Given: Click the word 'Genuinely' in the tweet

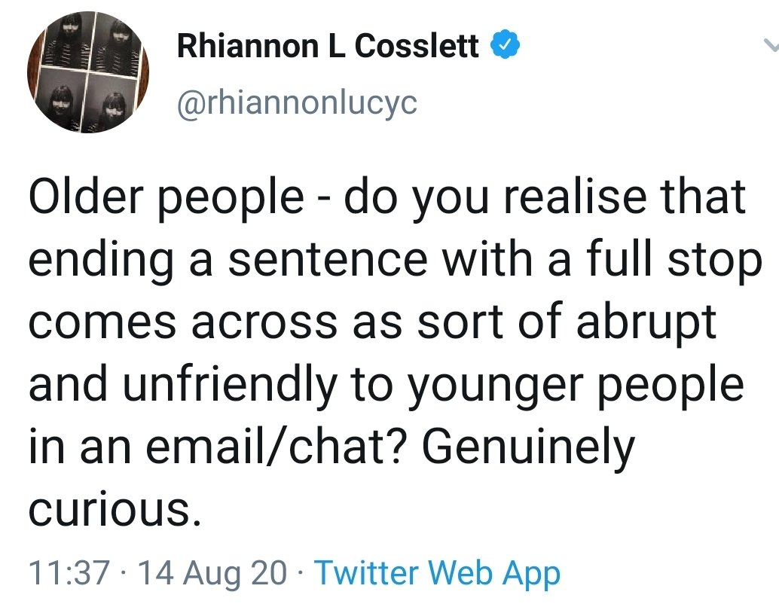Looking at the screenshot, I should click(x=529, y=449).
